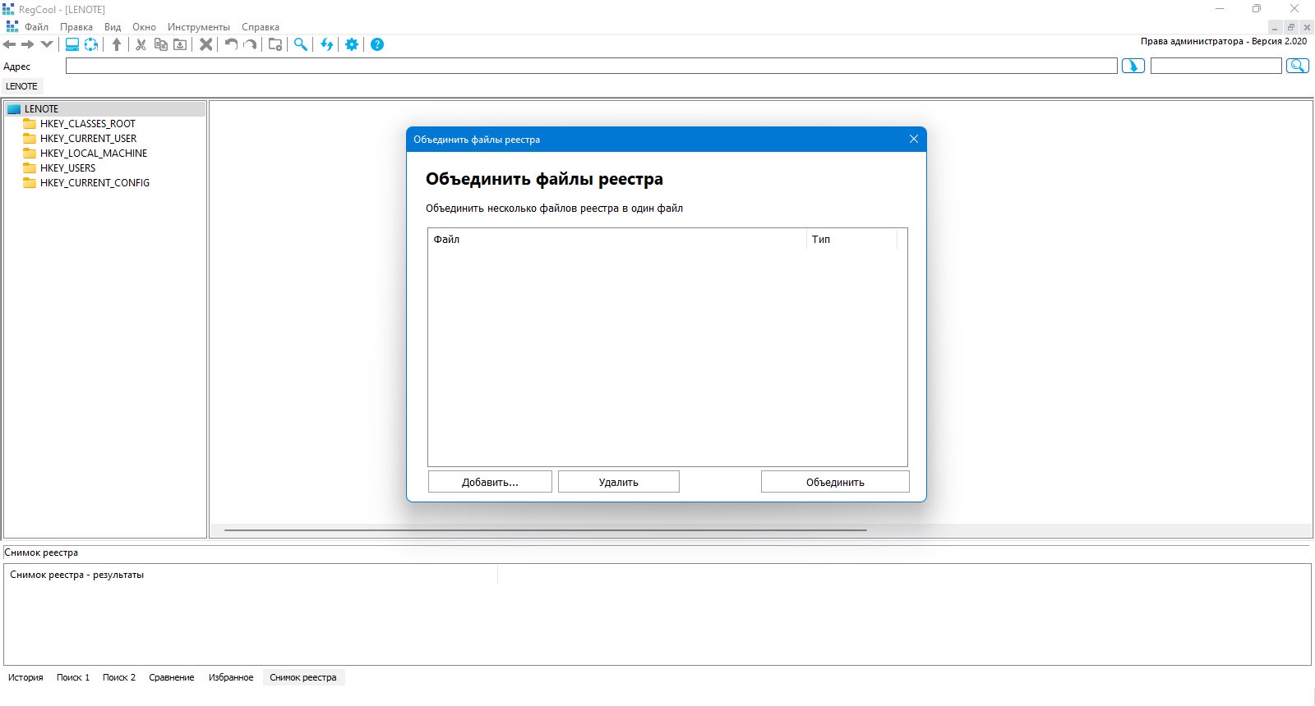This screenshot has height=706, width=1315.
Task: Switch to the Сравнение tab
Action: click(x=172, y=677)
